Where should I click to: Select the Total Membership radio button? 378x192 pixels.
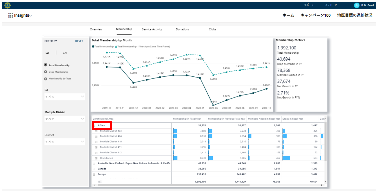(46, 65)
